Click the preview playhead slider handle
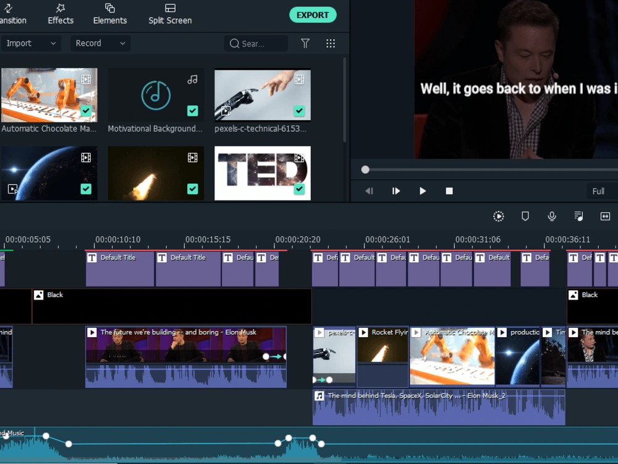The width and height of the screenshot is (618, 464). (x=365, y=170)
